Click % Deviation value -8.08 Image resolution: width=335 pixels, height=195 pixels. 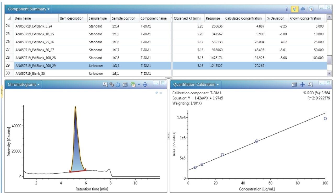[283, 58]
